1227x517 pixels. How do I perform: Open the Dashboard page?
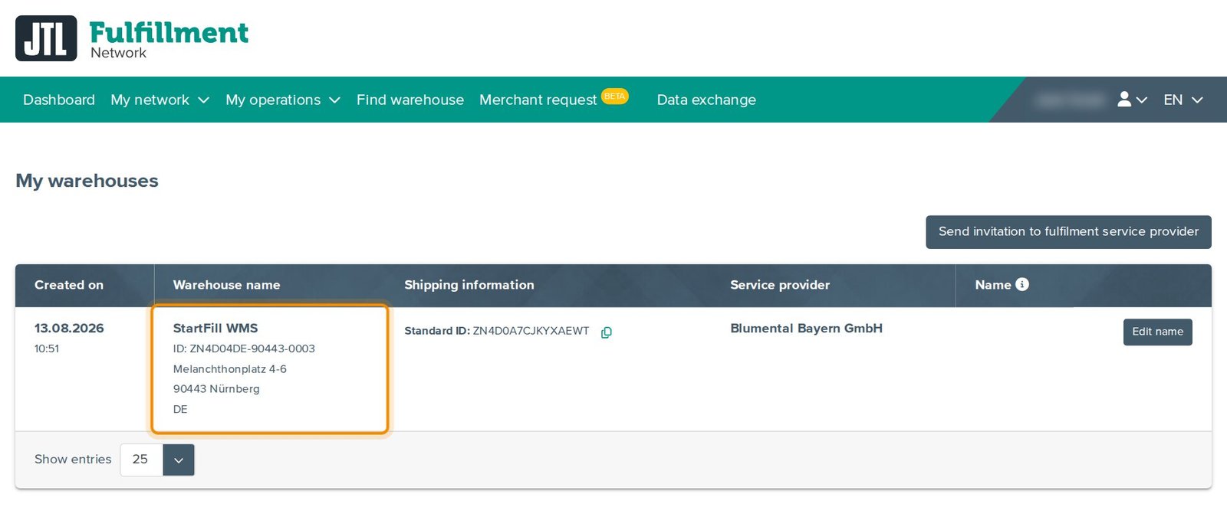tap(59, 100)
